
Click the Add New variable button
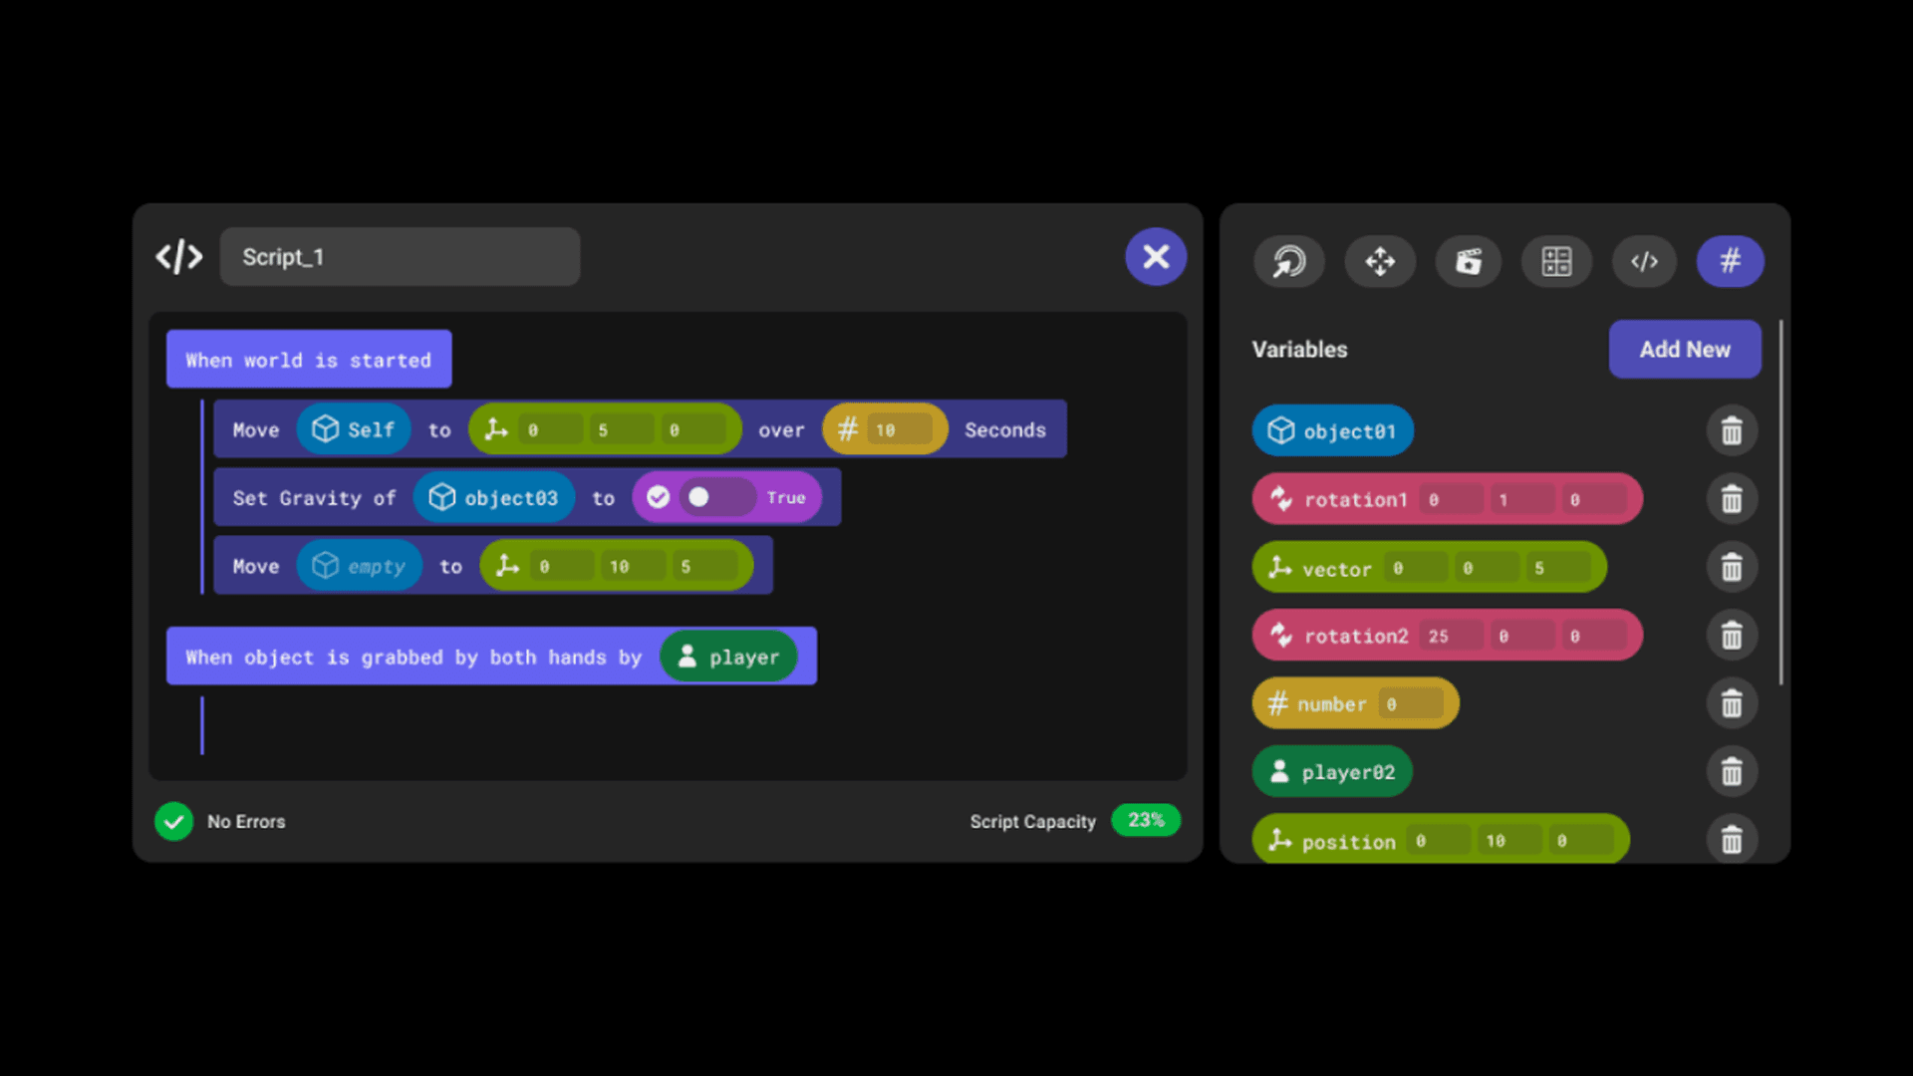pos(1684,349)
